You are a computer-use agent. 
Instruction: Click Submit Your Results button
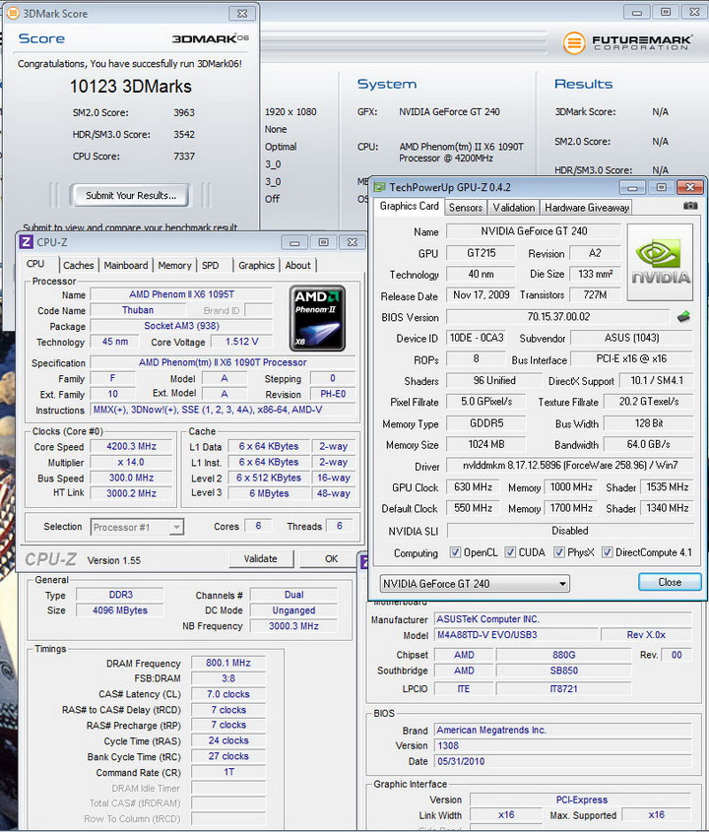[x=131, y=195]
